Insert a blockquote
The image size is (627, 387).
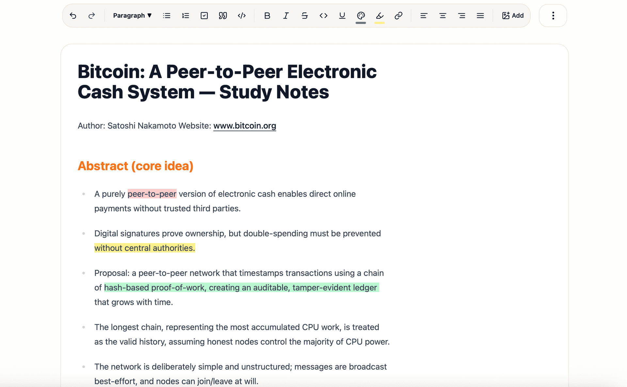click(223, 15)
